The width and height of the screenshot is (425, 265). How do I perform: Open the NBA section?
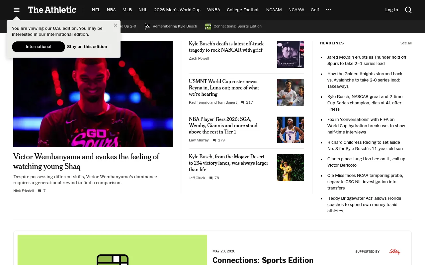[x=111, y=10]
